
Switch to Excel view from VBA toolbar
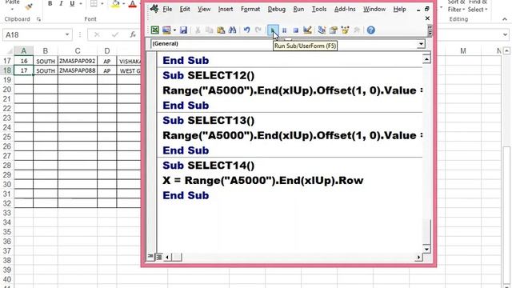pyautogui.click(x=154, y=30)
